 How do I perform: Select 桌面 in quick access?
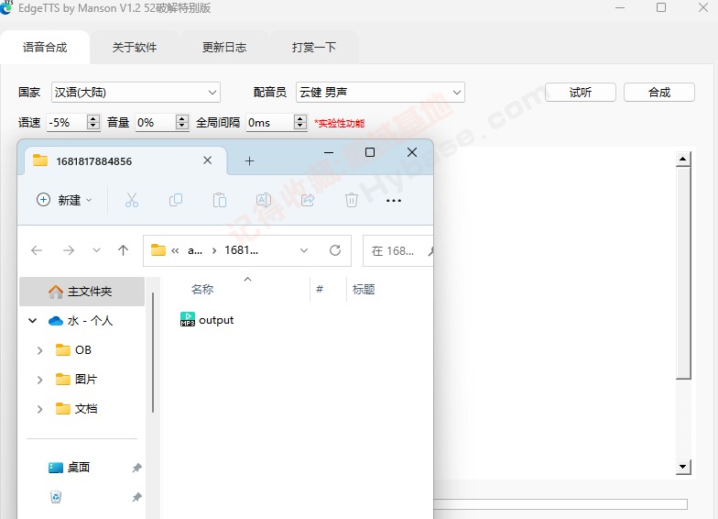click(x=70, y=468)
